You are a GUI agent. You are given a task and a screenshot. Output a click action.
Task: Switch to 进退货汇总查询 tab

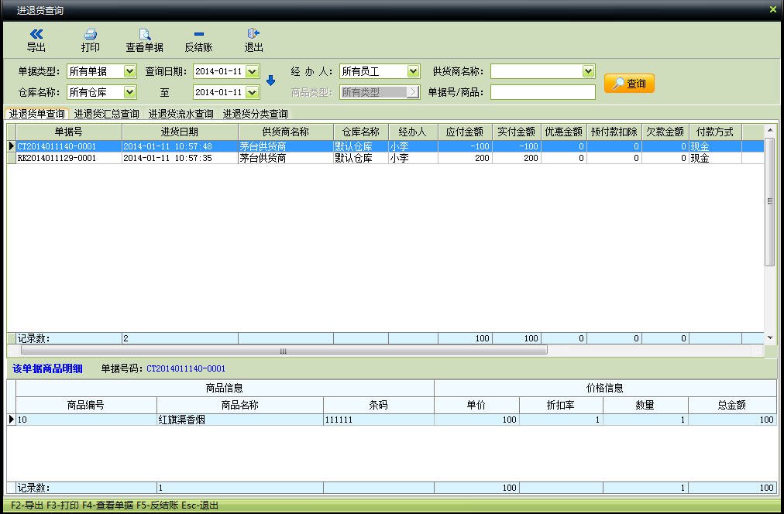click(106, 114)
